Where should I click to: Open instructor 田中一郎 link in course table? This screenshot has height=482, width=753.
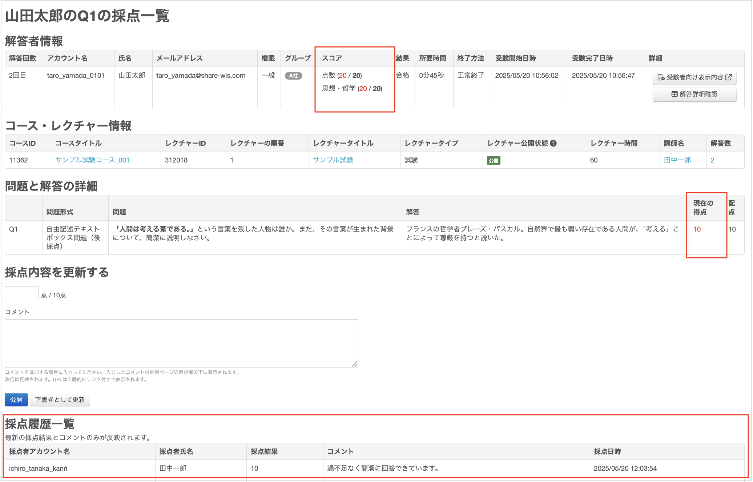tap(677, 160)
